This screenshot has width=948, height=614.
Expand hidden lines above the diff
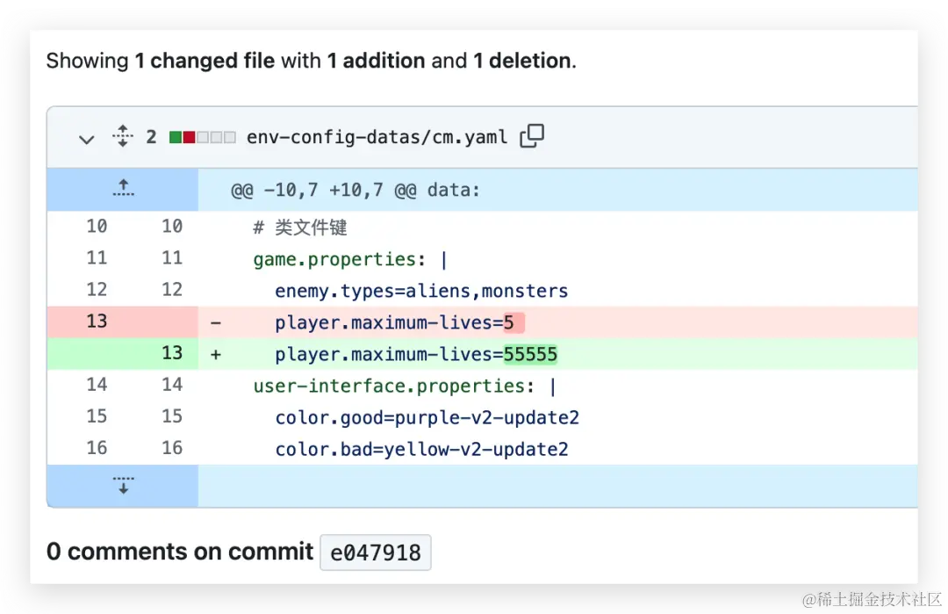click(x=123, y=189)
